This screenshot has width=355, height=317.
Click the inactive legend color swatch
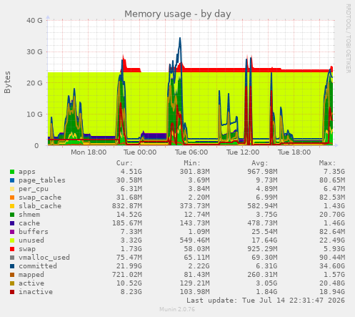pos(12,292)
